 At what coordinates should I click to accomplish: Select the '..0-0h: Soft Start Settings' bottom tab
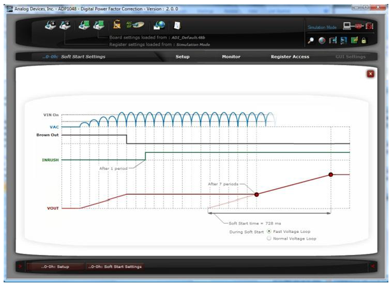point(115,266)
